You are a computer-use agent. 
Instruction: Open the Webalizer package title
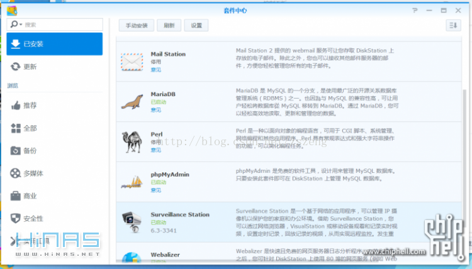(x=165, y=255)
